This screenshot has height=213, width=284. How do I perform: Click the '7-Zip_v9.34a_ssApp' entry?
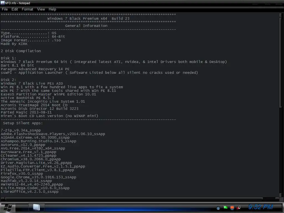click(x=21, y=130)
